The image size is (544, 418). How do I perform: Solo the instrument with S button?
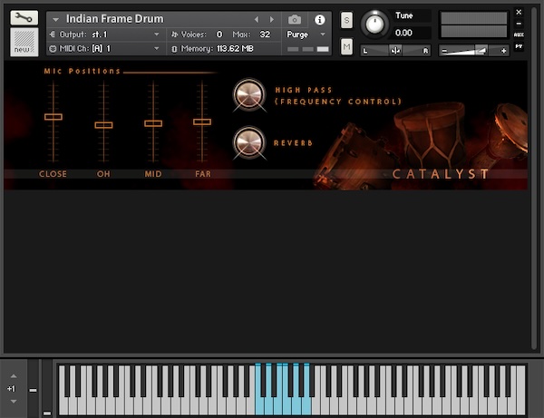(346, 20)
